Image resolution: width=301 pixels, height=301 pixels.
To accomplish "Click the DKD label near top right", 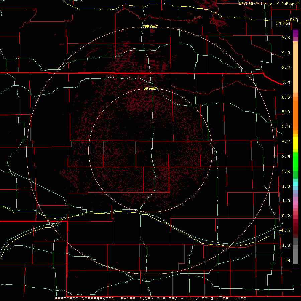I will pos(294,20).
